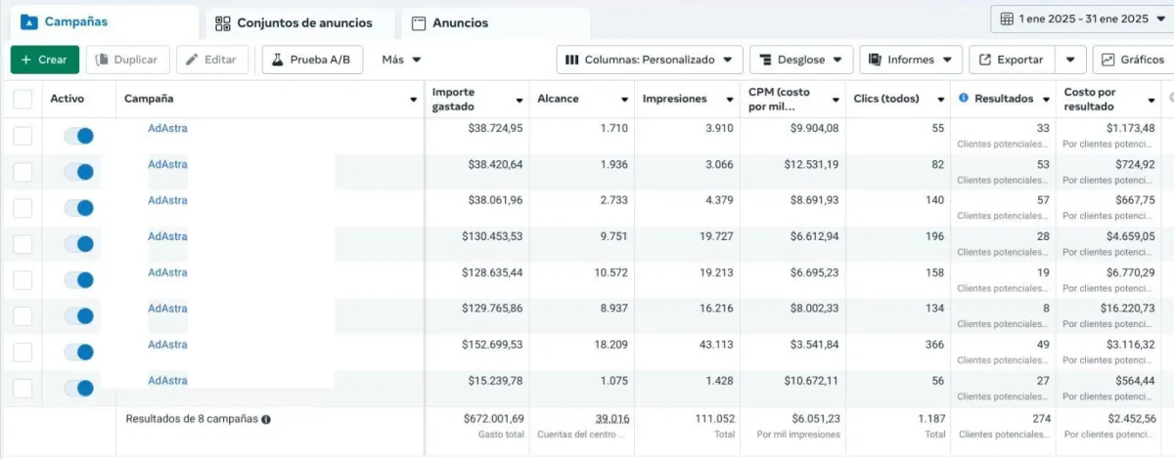
Task: Open CPM column sort arrow
Action: coord(835,100)
